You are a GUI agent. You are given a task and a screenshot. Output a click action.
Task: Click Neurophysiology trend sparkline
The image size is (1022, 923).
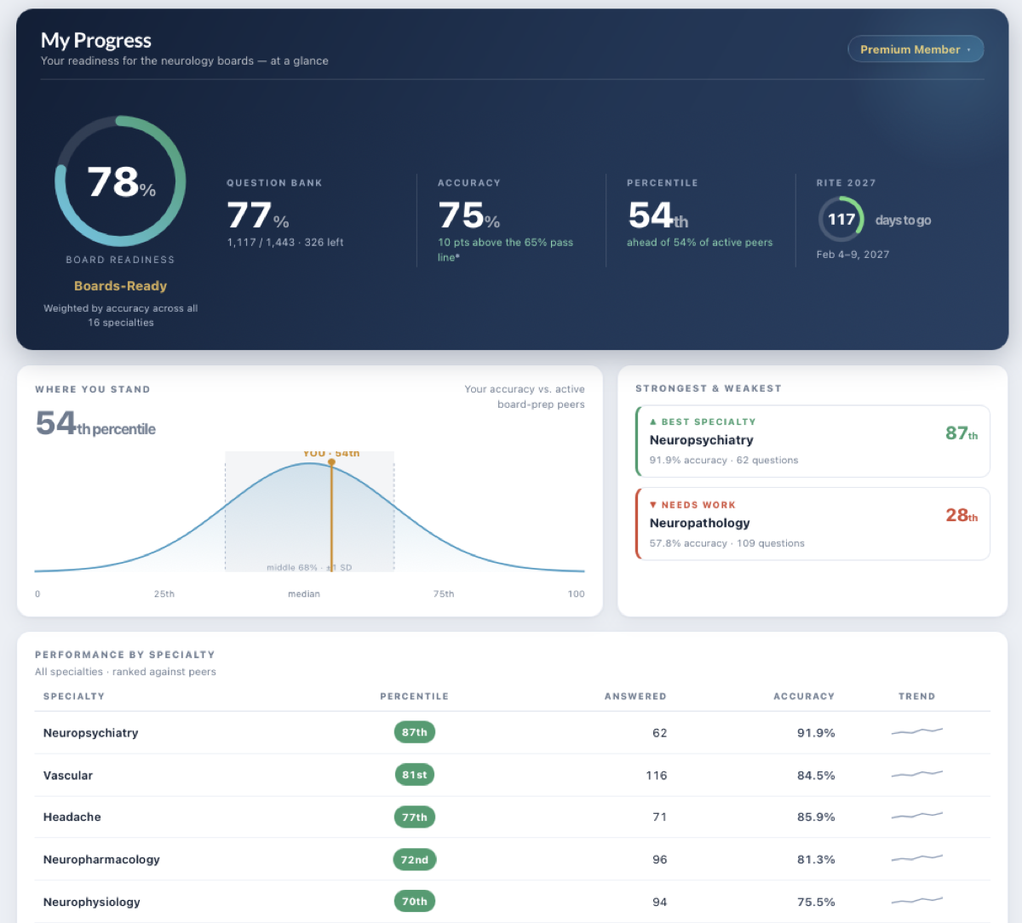coord(917,899)
